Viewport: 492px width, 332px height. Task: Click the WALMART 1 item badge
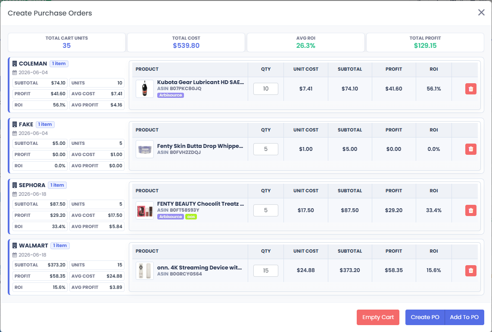click(x=60, y=246)
